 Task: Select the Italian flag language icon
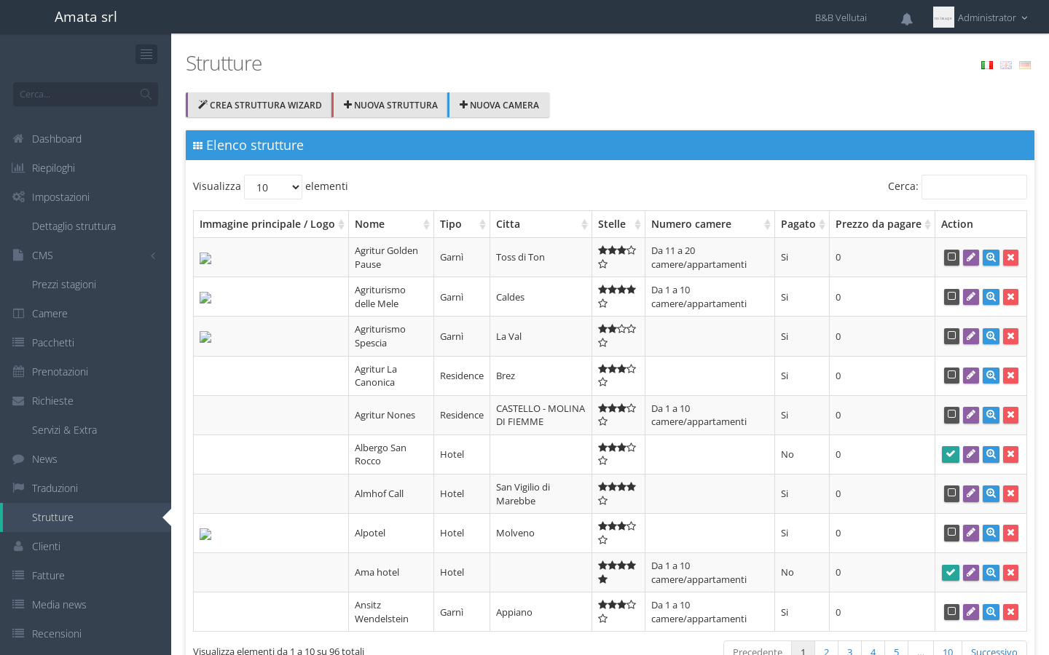click(x=987, y=65)
